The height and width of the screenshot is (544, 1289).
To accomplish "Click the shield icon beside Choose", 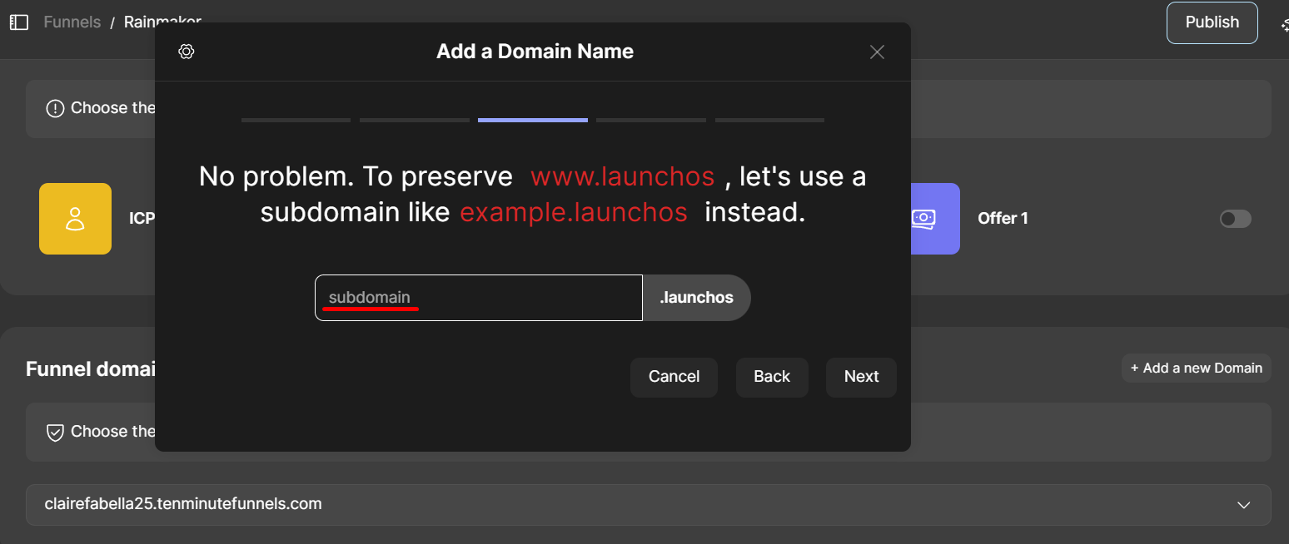I will pyautogui.click(x=55, y=432).
